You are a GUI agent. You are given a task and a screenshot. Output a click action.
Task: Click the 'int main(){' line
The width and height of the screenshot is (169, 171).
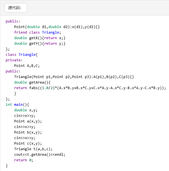pos(17,105)
